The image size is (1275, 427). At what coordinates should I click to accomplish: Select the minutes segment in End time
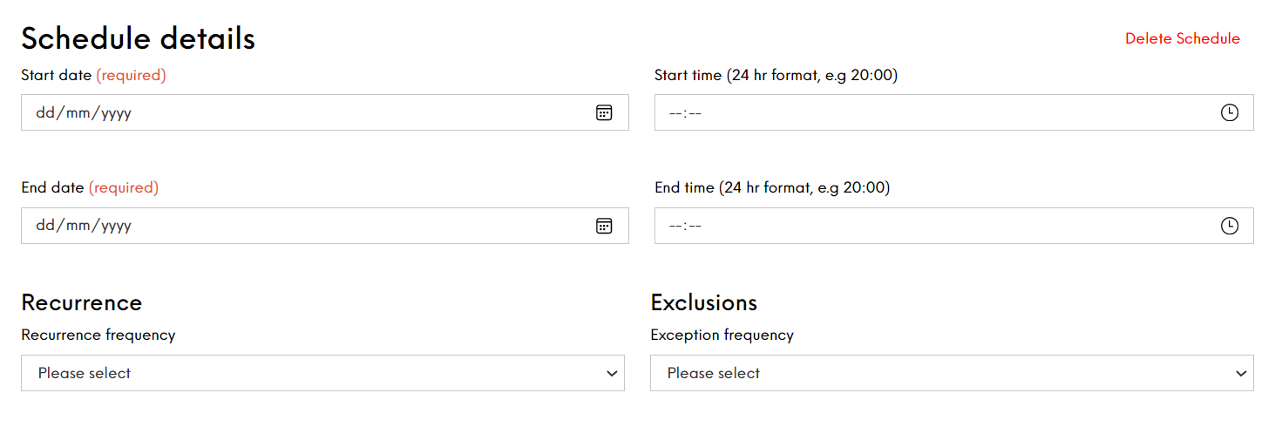coord(695,226)
